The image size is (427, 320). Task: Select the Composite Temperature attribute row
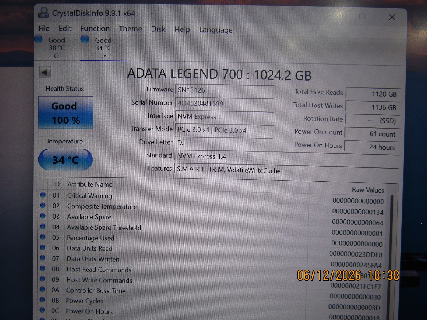pyautogui.click(x=213, y=209)
